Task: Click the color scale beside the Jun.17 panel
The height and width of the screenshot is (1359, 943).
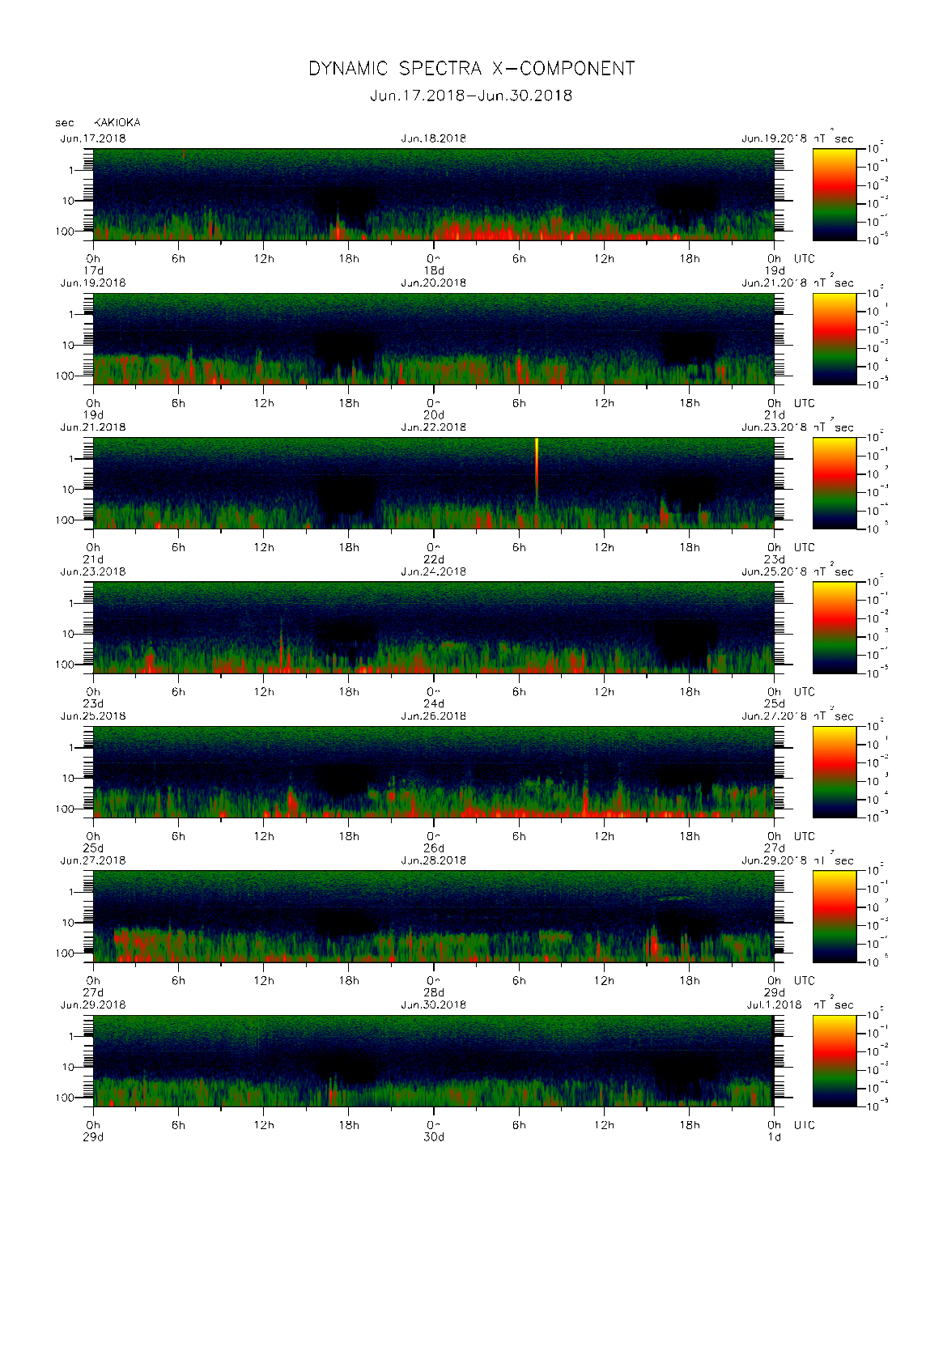Action: (x=835, y=194)
